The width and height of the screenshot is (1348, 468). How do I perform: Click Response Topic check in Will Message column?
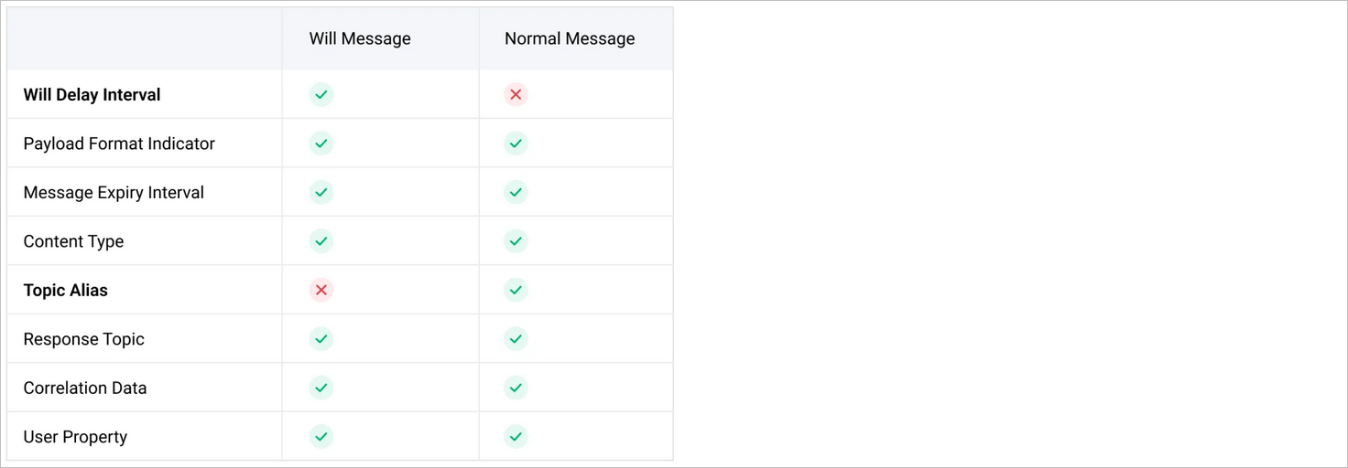321,339
